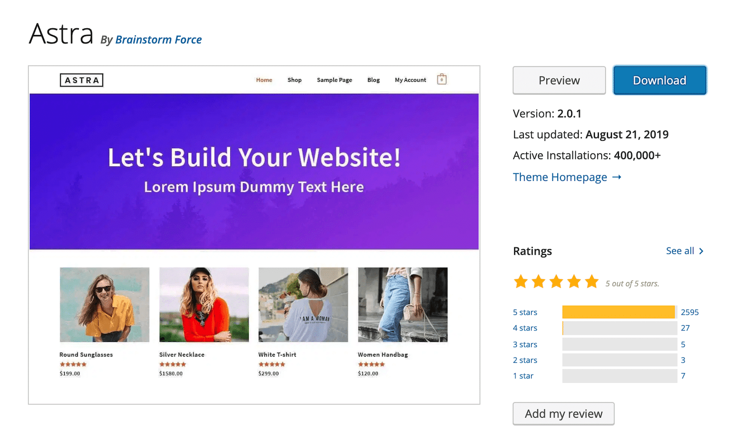The image size is (735, 443).
Task: Filter reviews by 1 star link
Action: [x=523, y=376]
